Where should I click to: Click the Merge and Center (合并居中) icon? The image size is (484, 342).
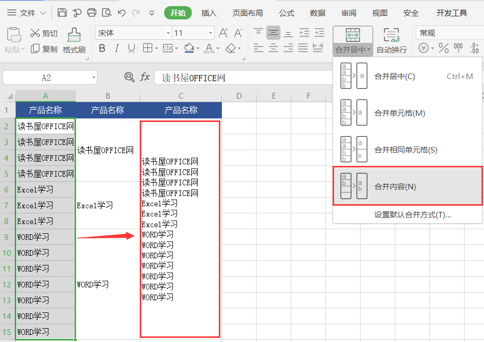pyautogui.click(x=352, y=35)
